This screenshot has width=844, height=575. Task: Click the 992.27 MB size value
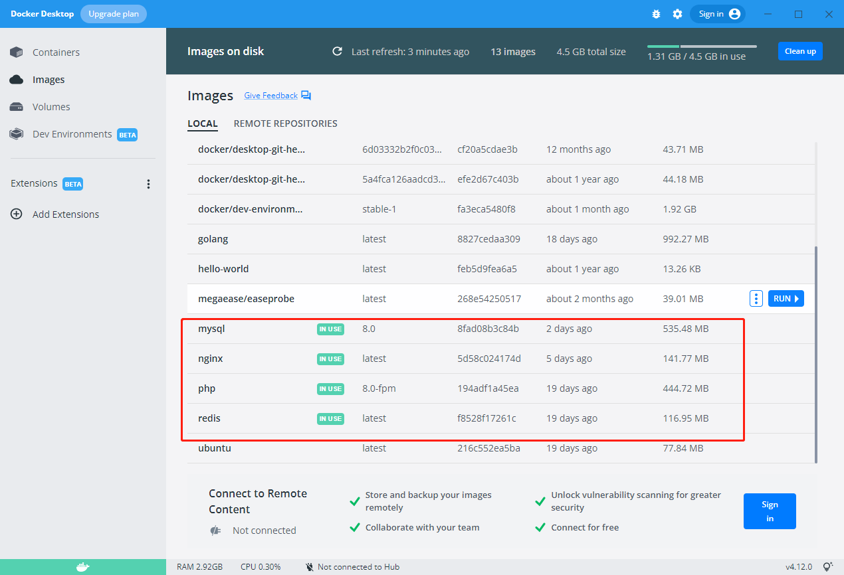(x=686, y=239)
